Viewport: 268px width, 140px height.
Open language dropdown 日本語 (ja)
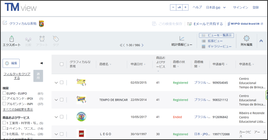coord(216,7)
